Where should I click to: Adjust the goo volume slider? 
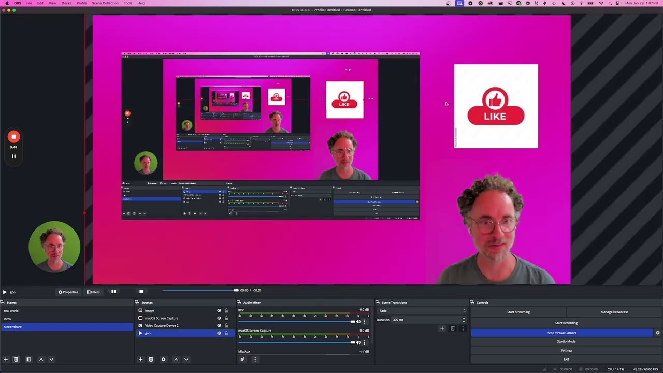297,322
